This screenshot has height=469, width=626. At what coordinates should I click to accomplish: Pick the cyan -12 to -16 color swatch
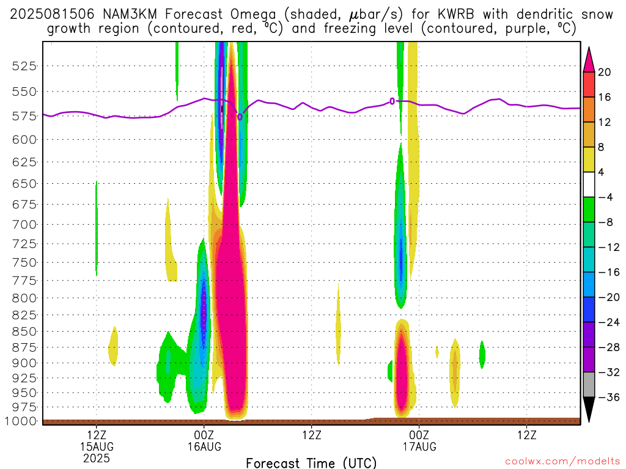coord(589,260)
